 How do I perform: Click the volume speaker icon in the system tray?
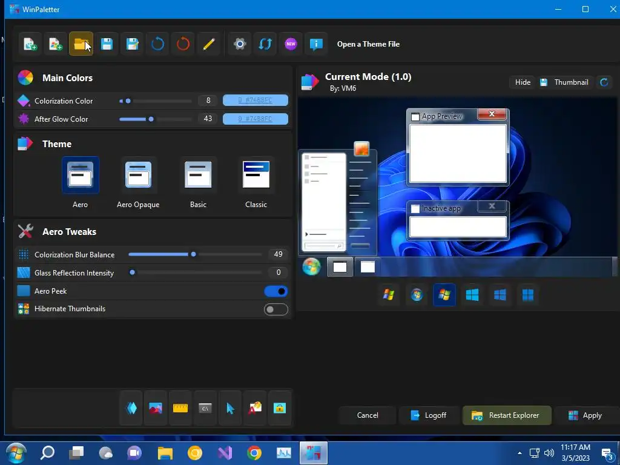point(549,453)
